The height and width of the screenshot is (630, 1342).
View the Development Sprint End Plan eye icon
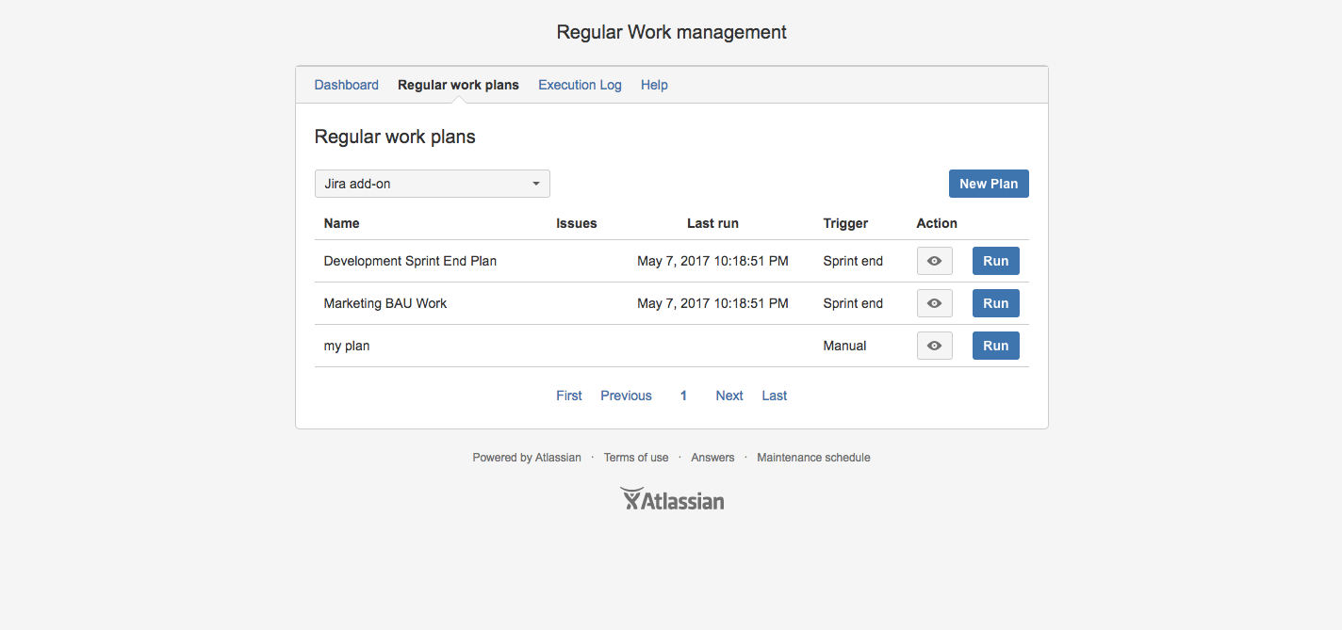point(934,261)
